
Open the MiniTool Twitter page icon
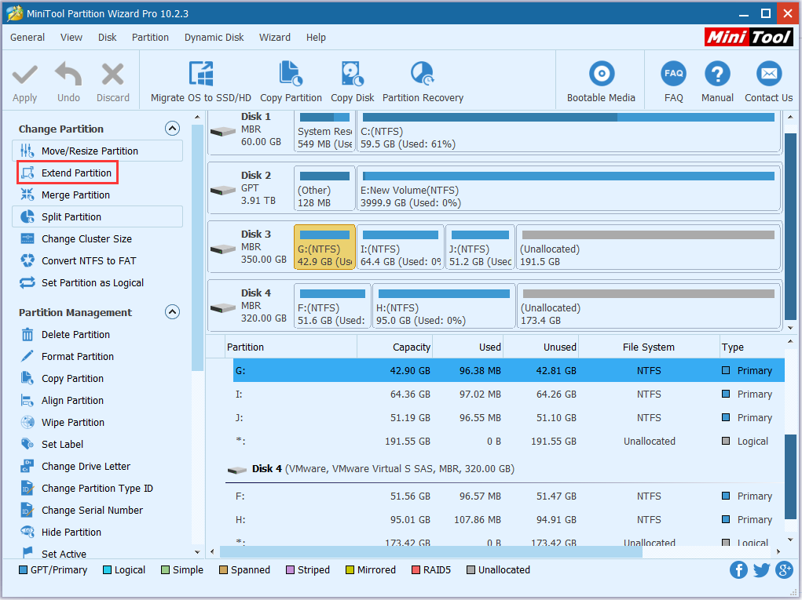(x=762, y=569)
